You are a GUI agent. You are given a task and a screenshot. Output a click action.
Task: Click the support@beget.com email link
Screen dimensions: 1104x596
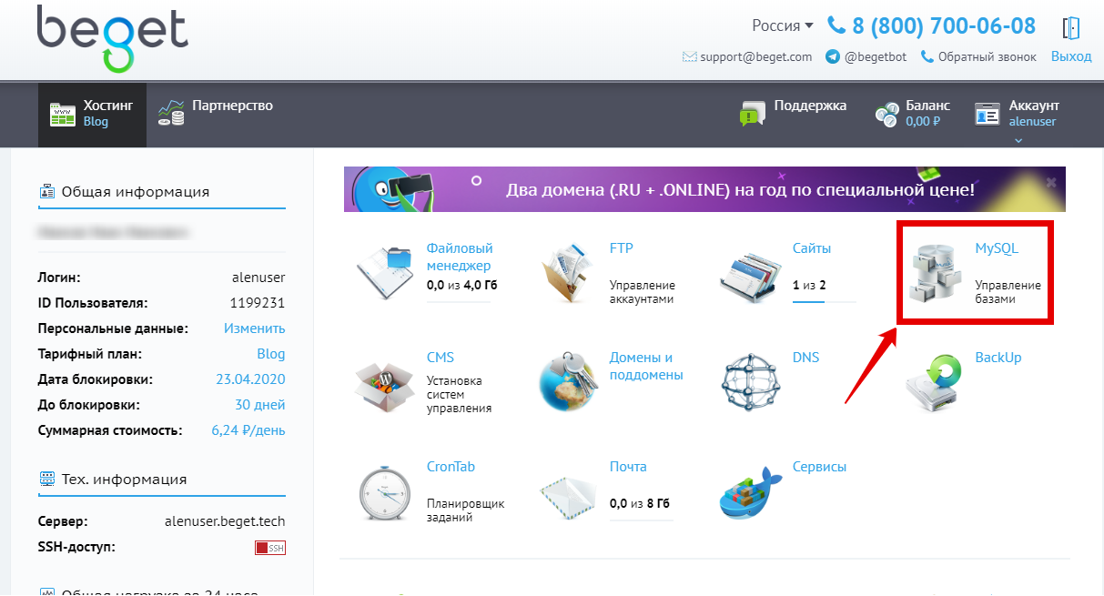[x=756, y=56]
